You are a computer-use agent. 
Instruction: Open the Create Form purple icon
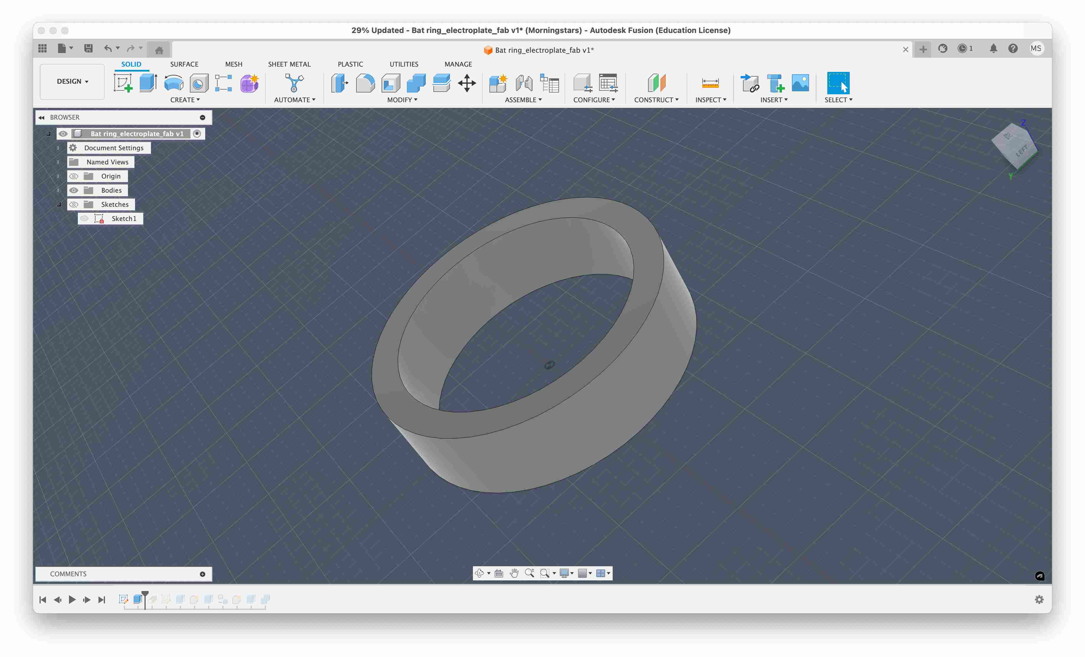[x=249, y=83]
